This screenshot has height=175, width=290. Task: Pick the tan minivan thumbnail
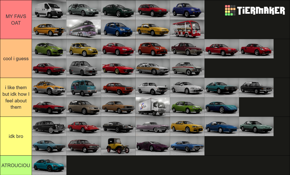pos(84,107)
